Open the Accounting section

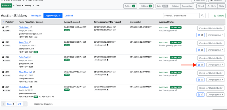(x=187, y=6)
